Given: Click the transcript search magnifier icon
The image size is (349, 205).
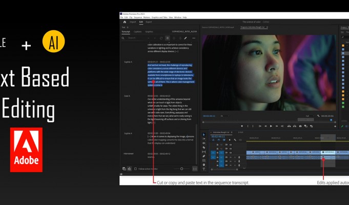Looking at the screenshot, I should point(123,38).
